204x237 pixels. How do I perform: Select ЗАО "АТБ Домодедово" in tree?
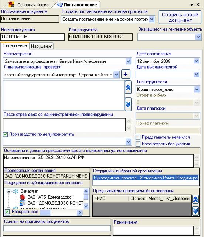(50, 197)
